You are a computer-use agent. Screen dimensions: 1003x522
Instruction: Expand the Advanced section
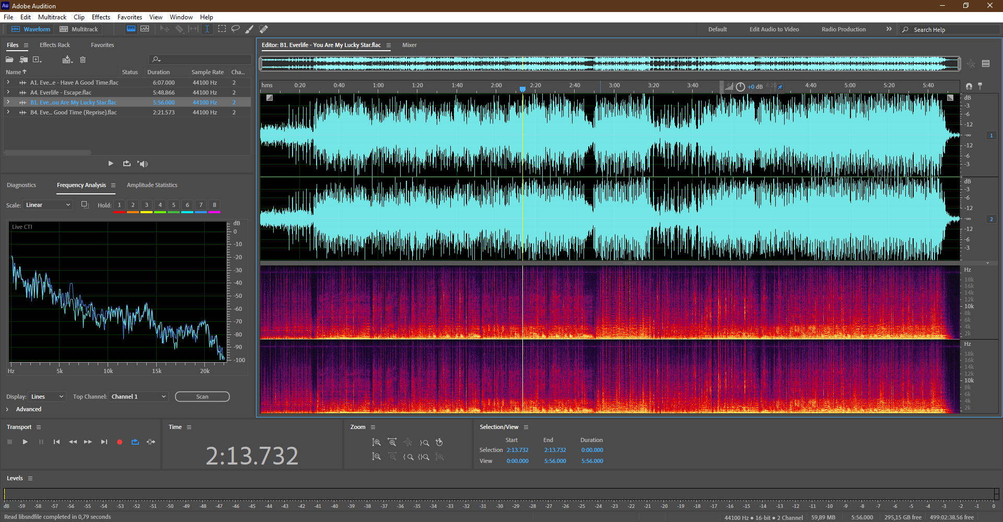pyautogui.click(x=7, y=409)
